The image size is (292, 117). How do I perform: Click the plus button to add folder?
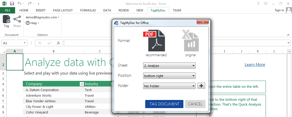(201, 86)
